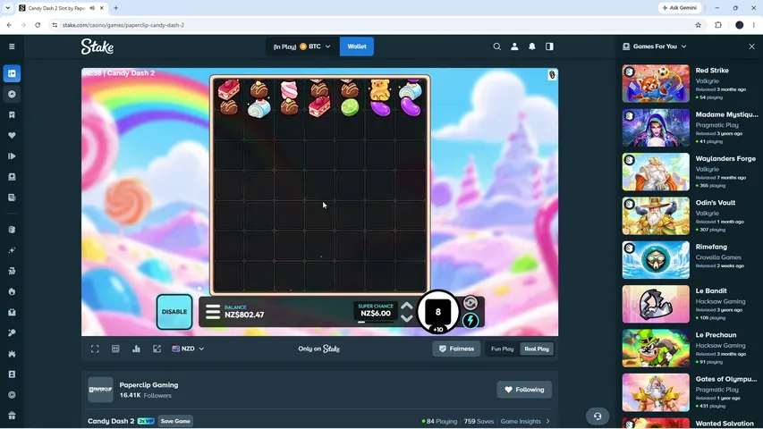
Task: Open the hamburger sidebar menu
Action: (12, 46)
